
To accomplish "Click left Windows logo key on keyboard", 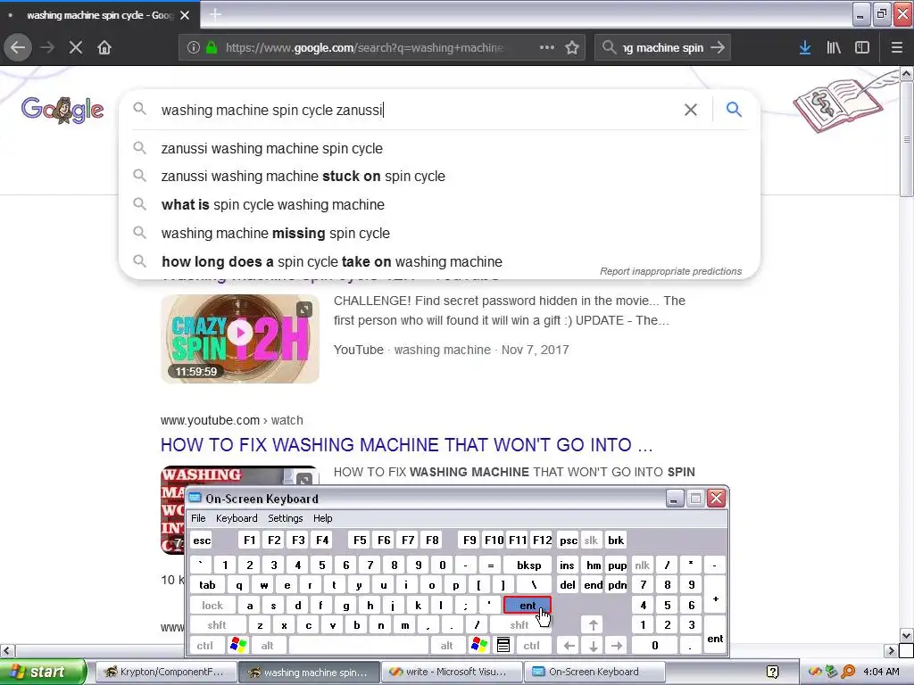I will coord(238,645).
